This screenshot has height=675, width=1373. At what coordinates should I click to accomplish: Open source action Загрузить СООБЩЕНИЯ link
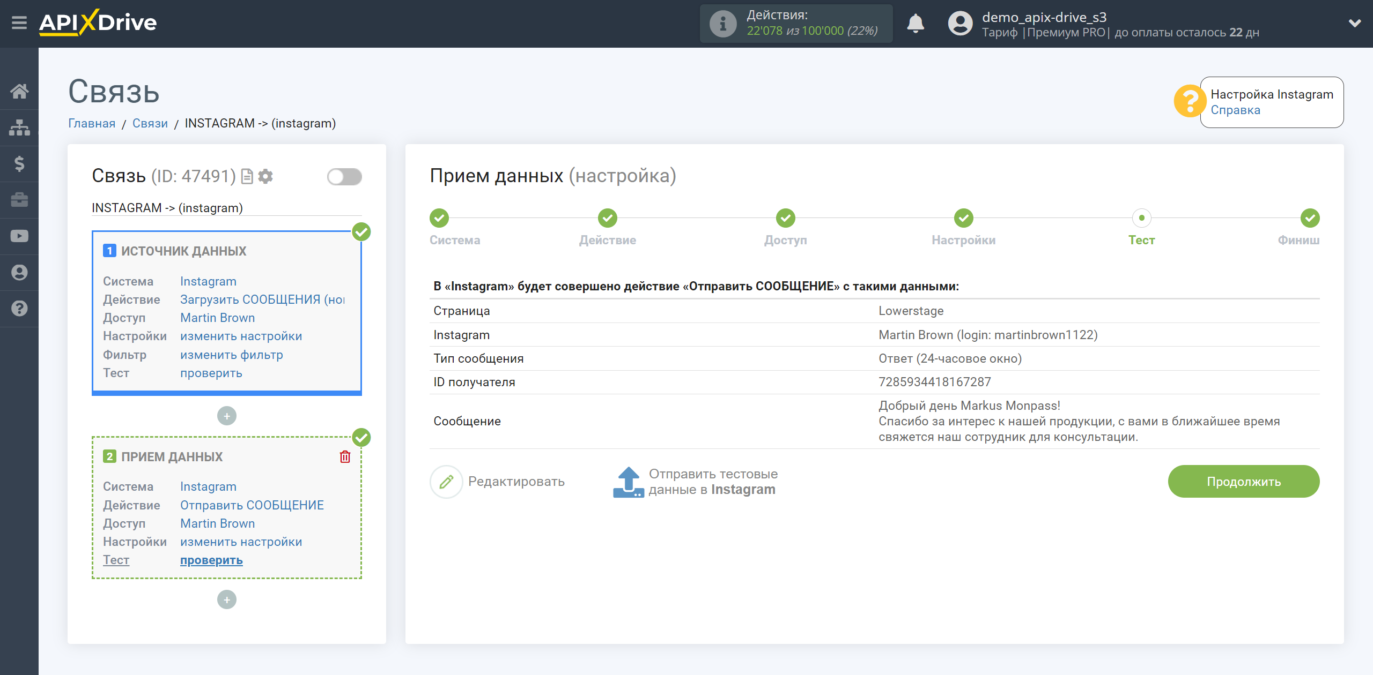click(262, 299)
